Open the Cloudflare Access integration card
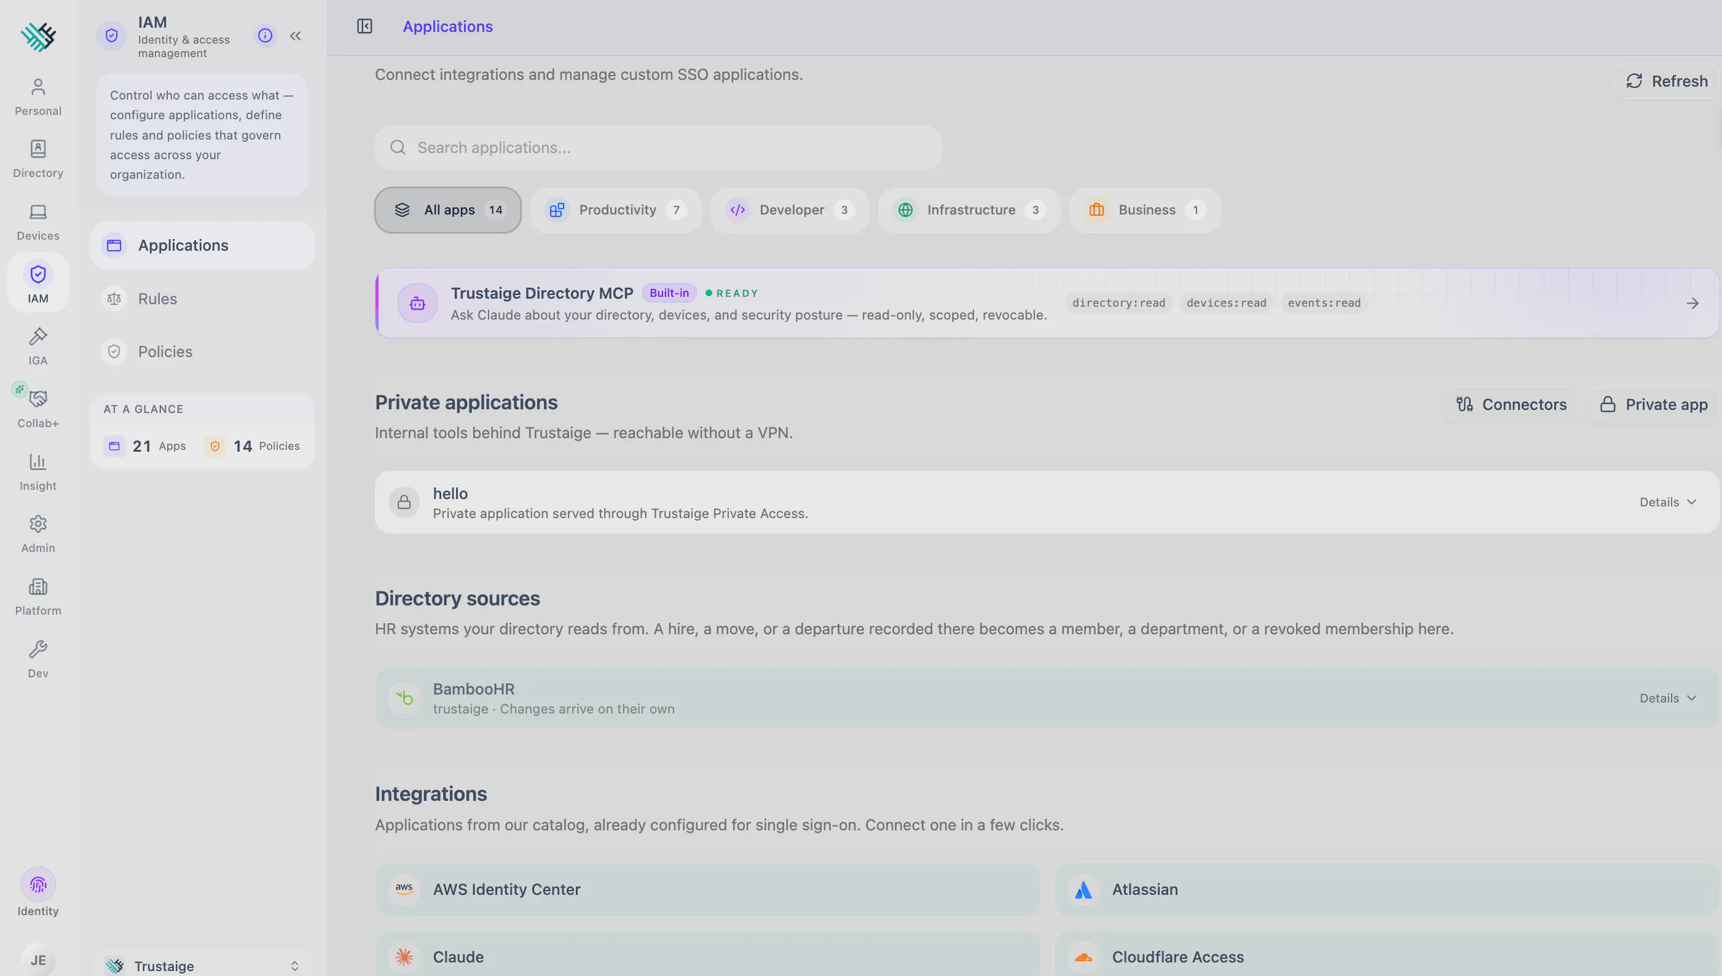The width and height of the screenshot is (1722, 976). click(x=1387, y=954)
